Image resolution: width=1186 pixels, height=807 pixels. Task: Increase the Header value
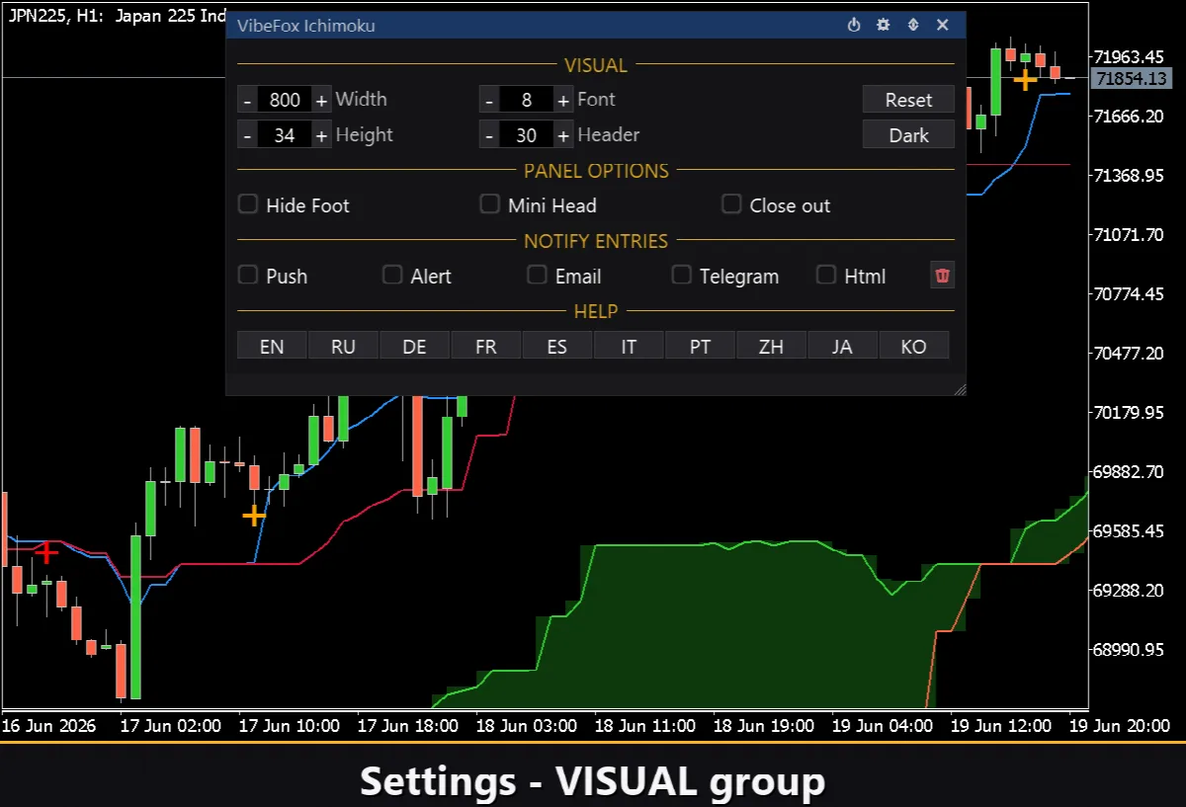(562, 135)
